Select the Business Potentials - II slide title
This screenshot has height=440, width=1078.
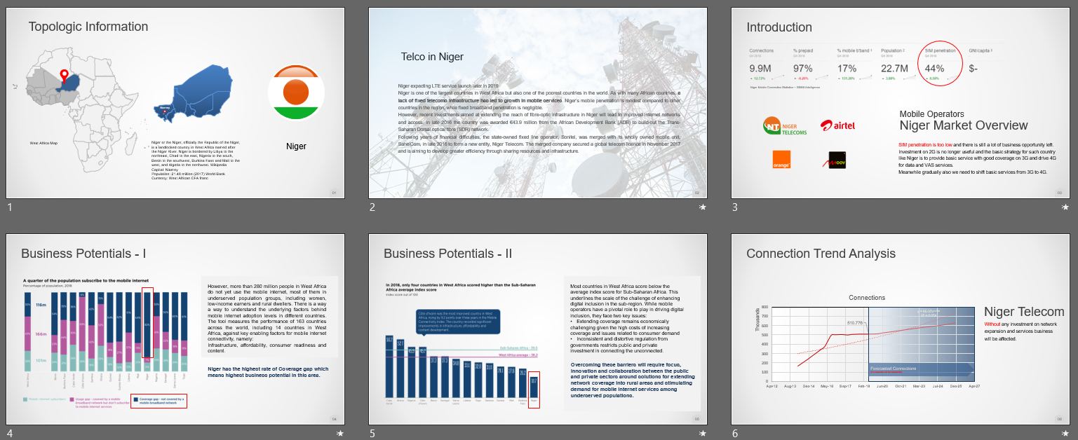click(x=447, y=254)
